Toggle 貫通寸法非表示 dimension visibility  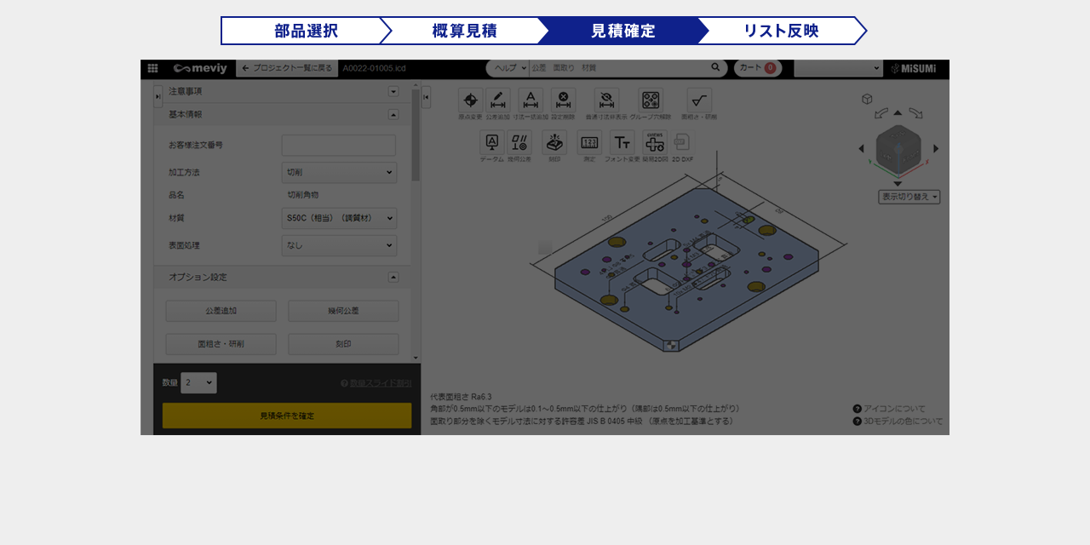click(x=606, y=100)
